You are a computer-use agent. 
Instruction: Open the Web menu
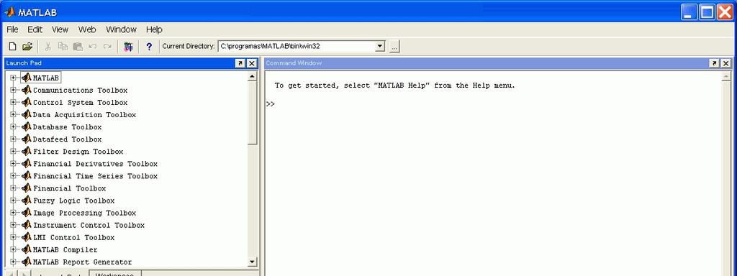point(87,29)
